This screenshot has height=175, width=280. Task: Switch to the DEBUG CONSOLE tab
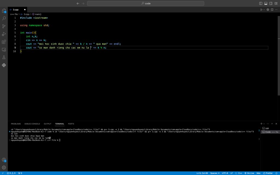click(32, 124)
